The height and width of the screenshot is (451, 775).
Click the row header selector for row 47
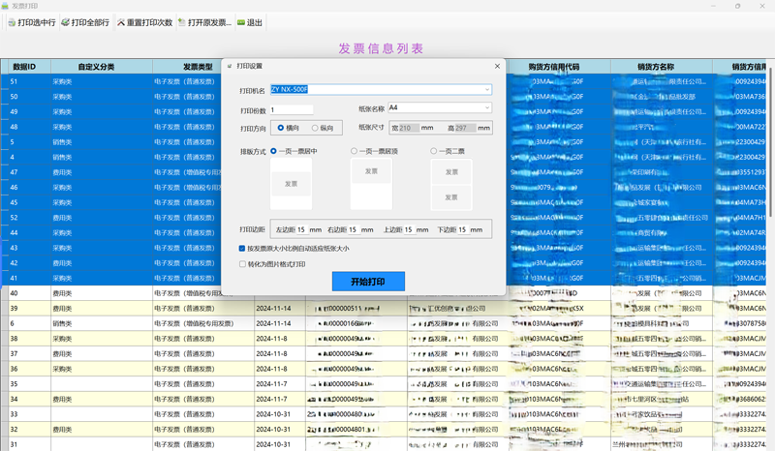5,172
